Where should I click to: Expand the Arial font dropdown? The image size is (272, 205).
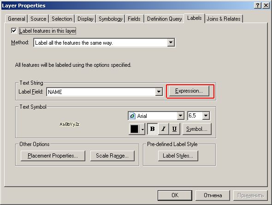180,116
